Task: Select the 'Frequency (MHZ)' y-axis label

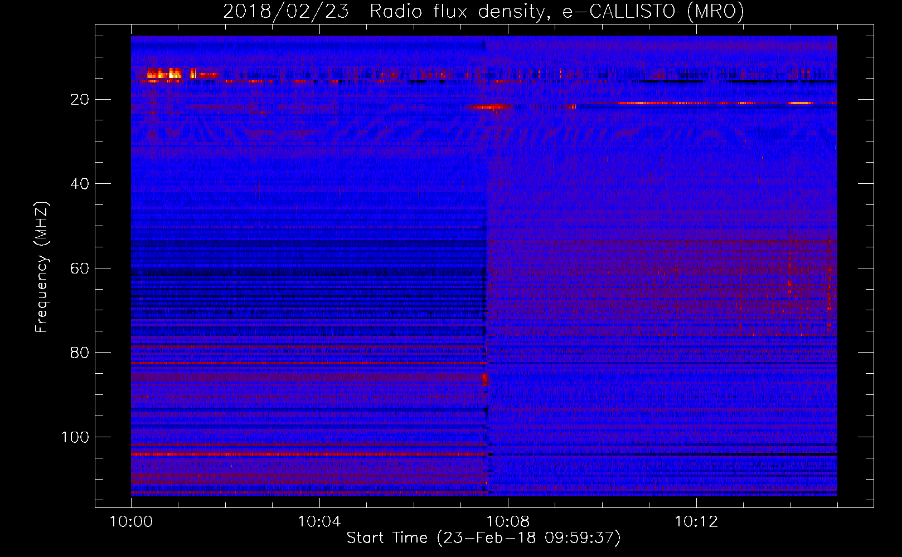Action: (42, 267)
